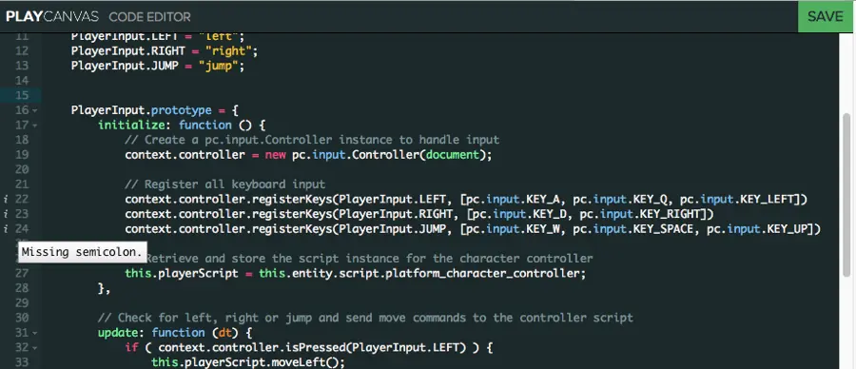
Task: Collapse the fold arrow at line 32
Action: coord(35,348)
